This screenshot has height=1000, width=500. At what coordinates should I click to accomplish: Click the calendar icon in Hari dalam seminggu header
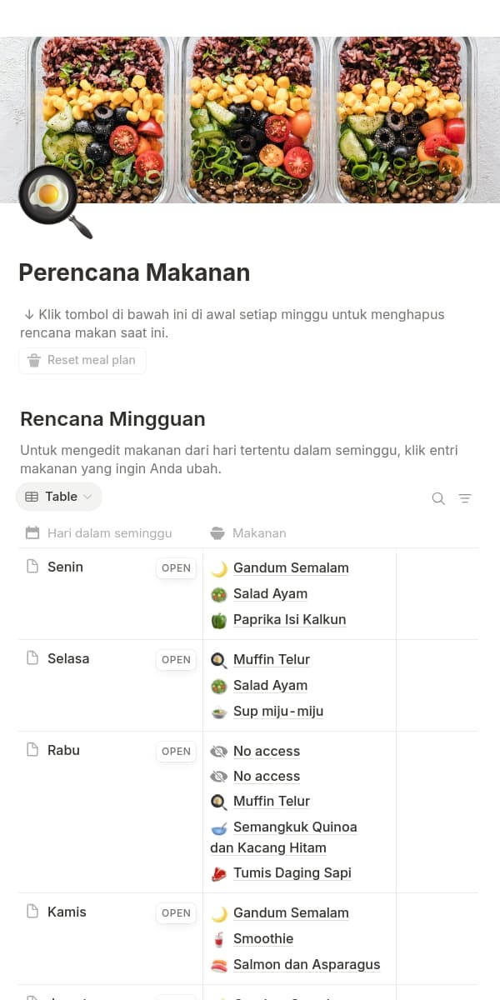pos(32,532)
